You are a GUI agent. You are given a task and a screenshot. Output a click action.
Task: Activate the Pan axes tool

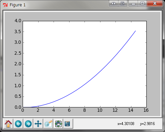click(38, 124)
